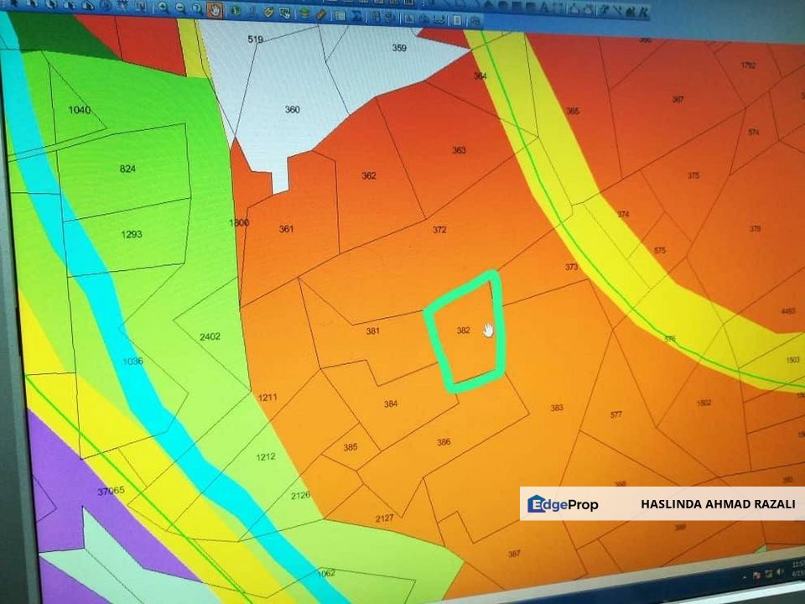Click the EdgeProp logo

(x=563, y=504)
